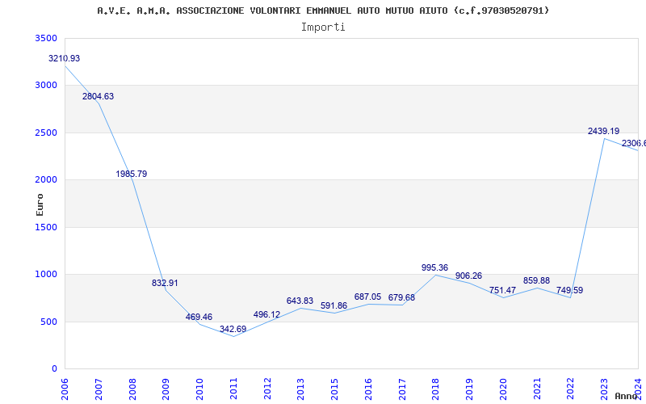This screenshot has height=404, width=646.
Task: Click the 2016 x-axis year label
Action: (368, 389)
